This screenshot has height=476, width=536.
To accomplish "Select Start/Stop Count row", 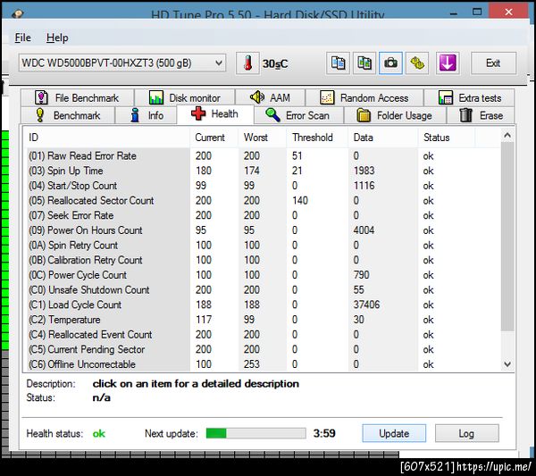I will (264, 186).
